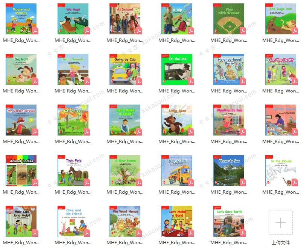The width and height of the screenshot is (301, 248).
Task: Select the Farm Sounds book cover
Action: (x=73, y=69)
